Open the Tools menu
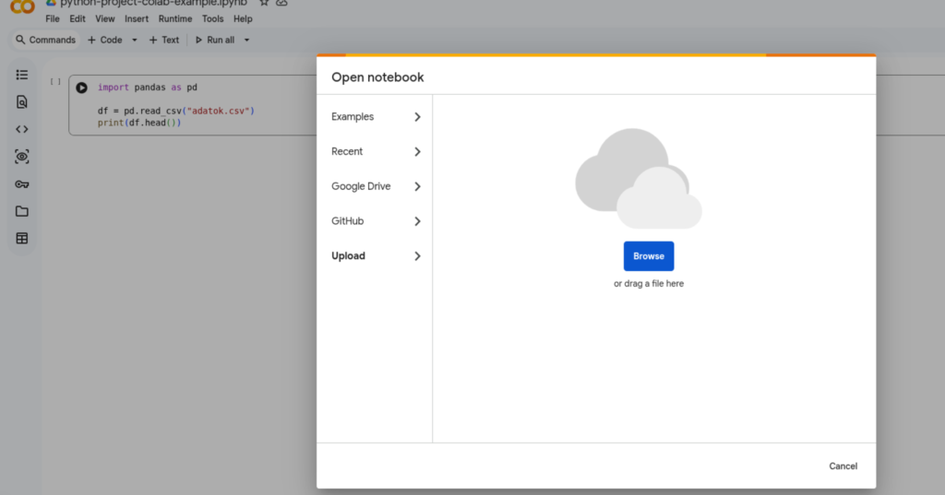Viewport: 945px width, 495px height. click(213, 18)
